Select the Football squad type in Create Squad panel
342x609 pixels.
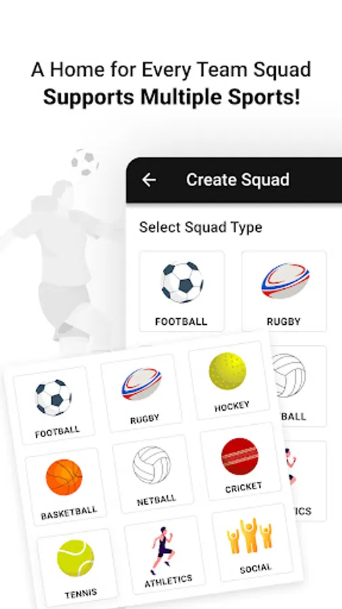181,291
